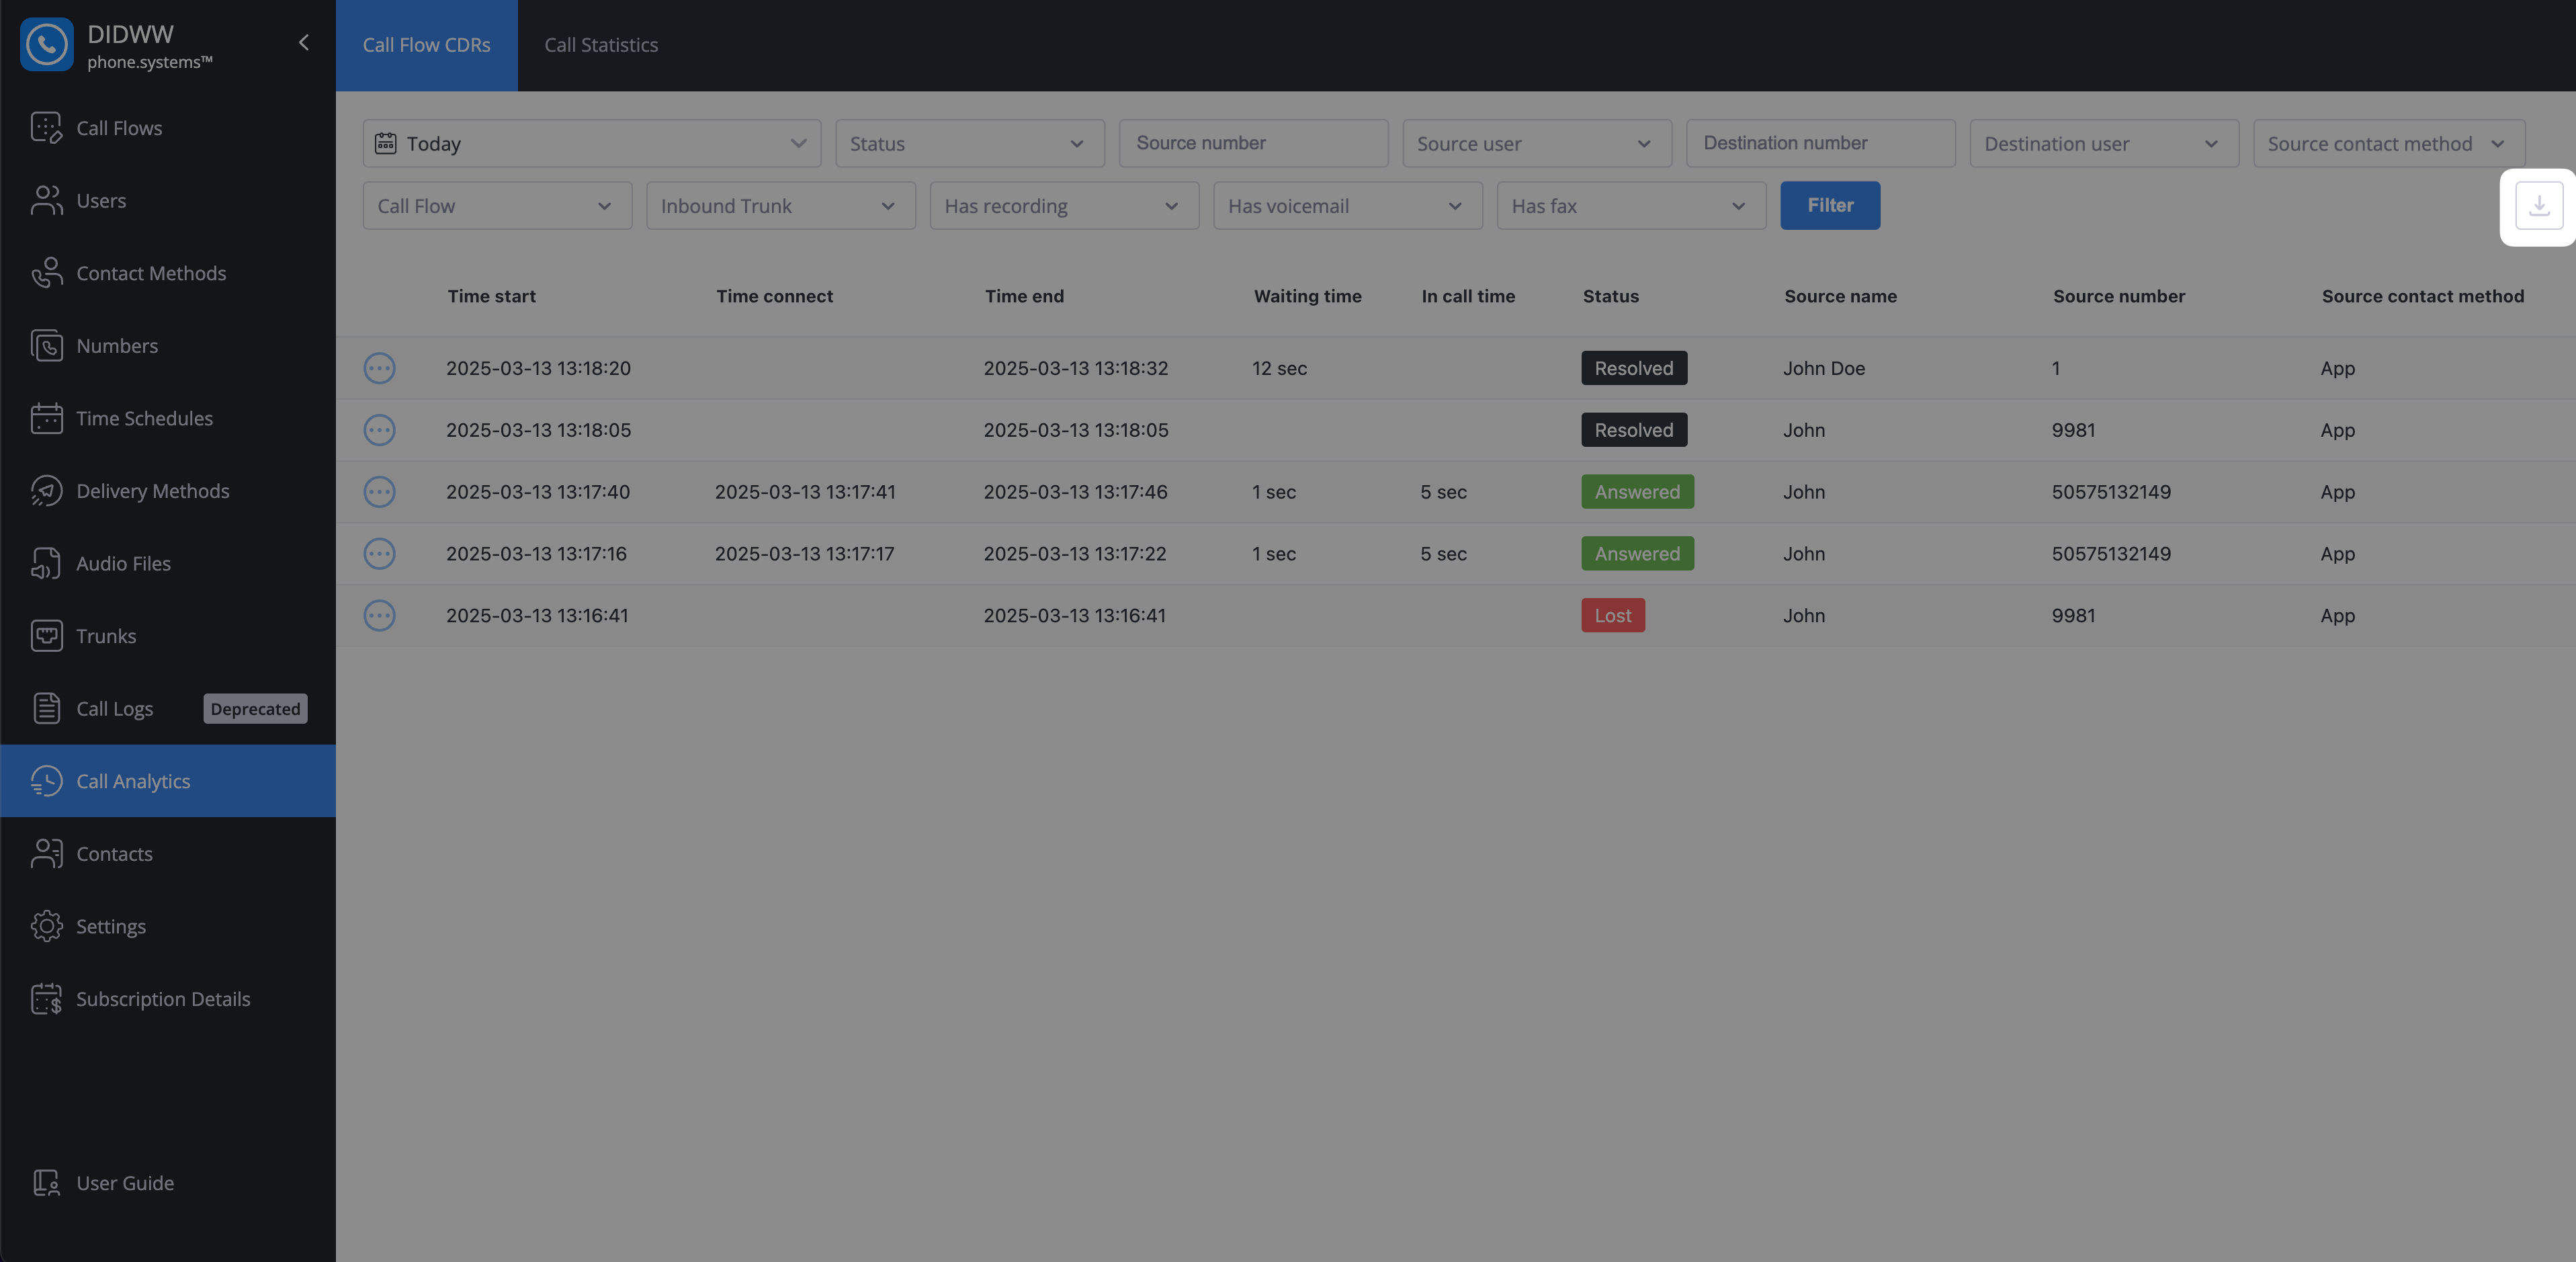Open the Settings page from the sidebar
The image size is (2576, 1262).
pos(110,926)
